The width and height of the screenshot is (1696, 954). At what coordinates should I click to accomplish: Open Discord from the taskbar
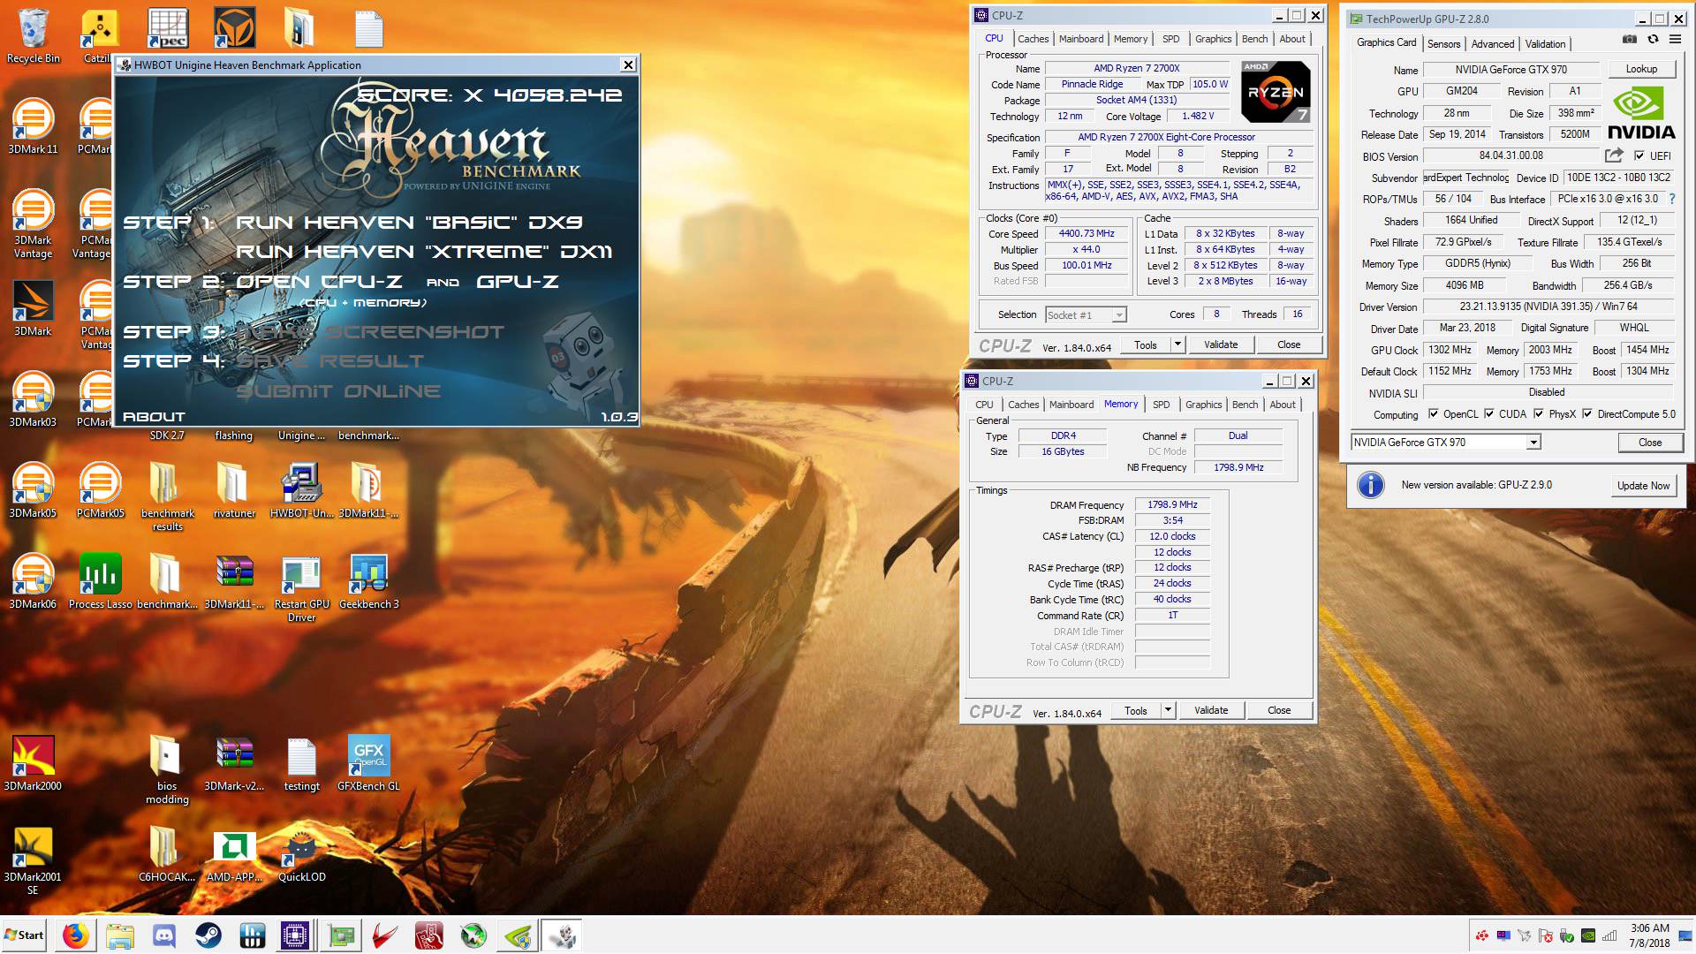[163, 935]
